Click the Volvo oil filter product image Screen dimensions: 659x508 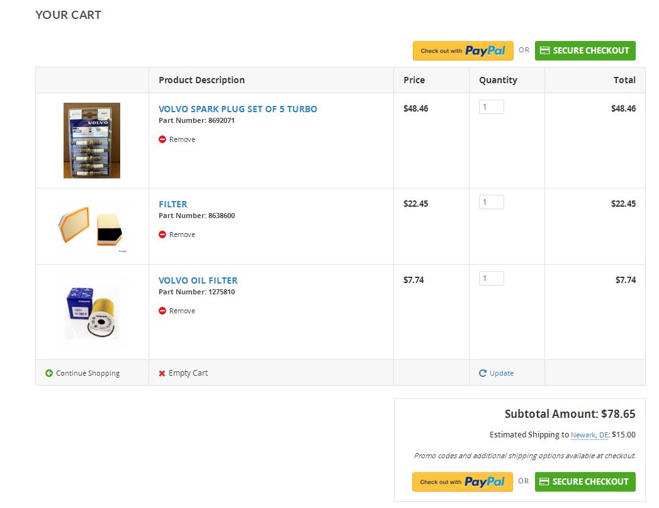click(x=92, y=313)
